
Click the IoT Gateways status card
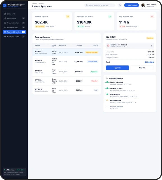pos(14,172)
